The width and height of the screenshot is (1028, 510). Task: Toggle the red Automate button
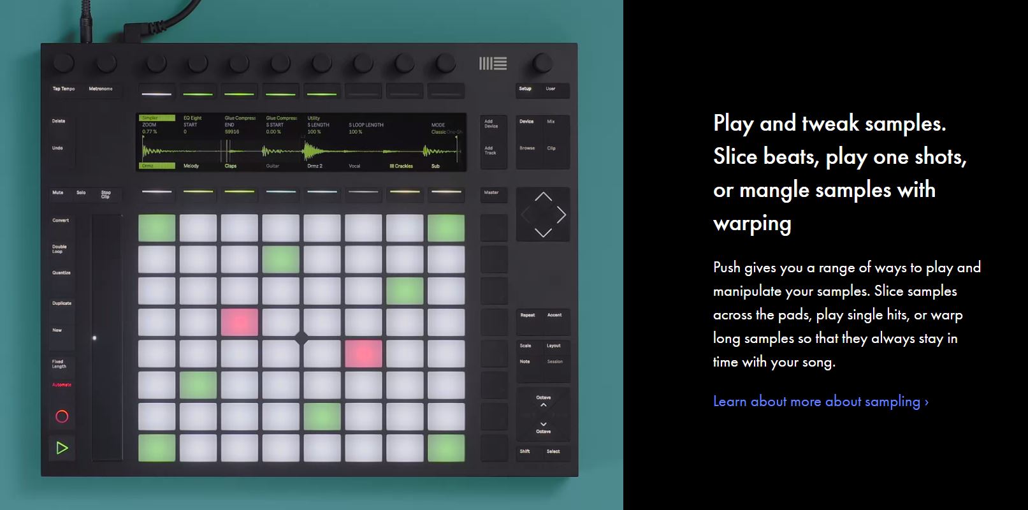coord(62,384)
